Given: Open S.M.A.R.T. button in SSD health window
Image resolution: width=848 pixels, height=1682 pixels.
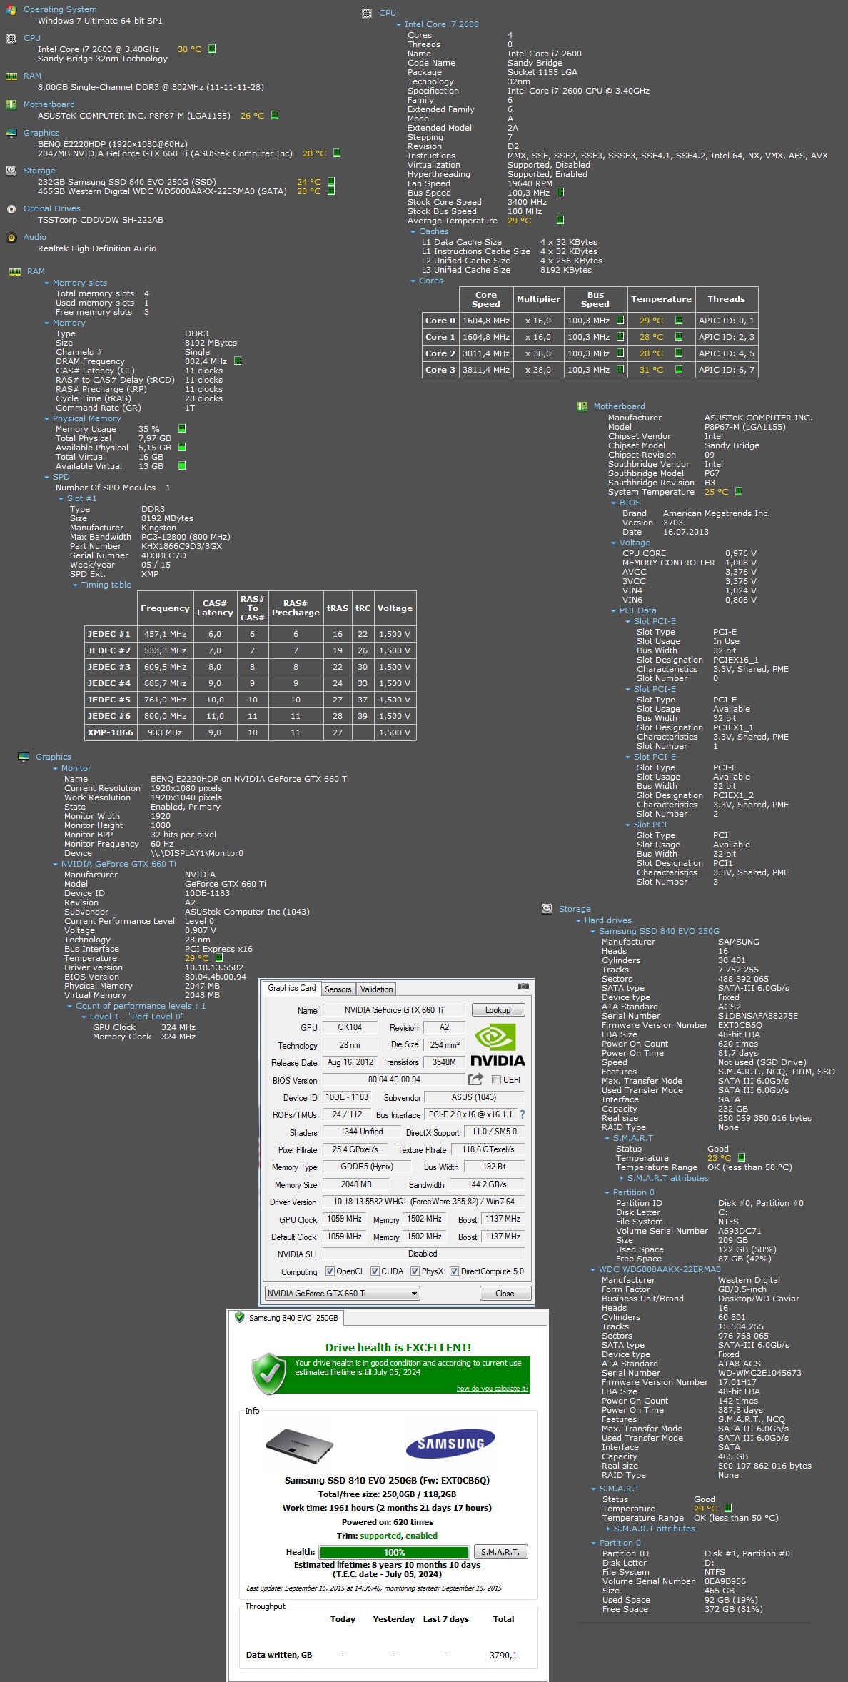Looking at the screenshot, I should (x=500, y=1552).
